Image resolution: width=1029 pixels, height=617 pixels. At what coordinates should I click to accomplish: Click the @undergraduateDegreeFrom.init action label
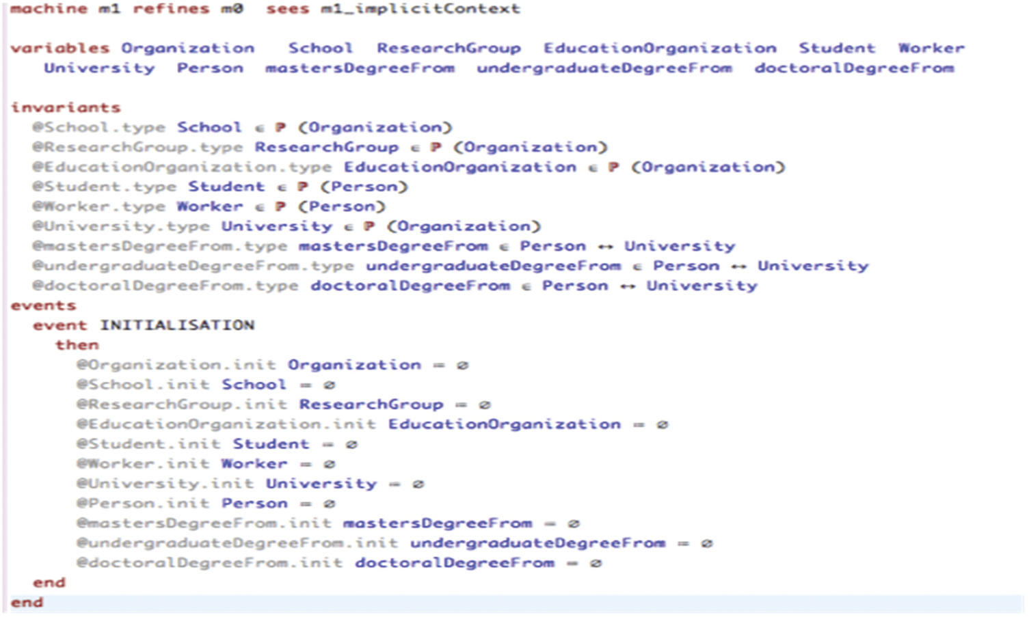[x=237, y=544]
